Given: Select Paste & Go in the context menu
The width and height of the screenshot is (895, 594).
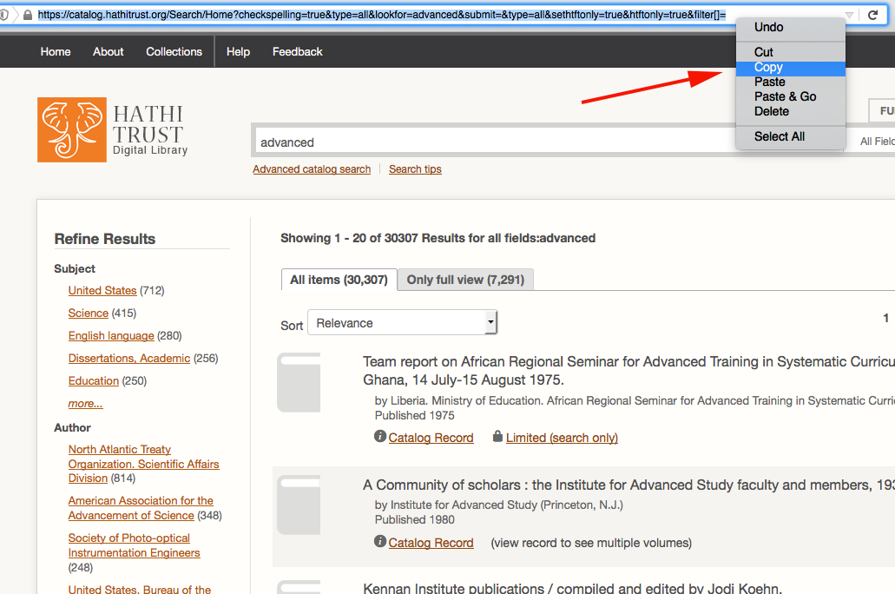Looking at the screenshot, I should pyautogui.click(x=791, y=96).
